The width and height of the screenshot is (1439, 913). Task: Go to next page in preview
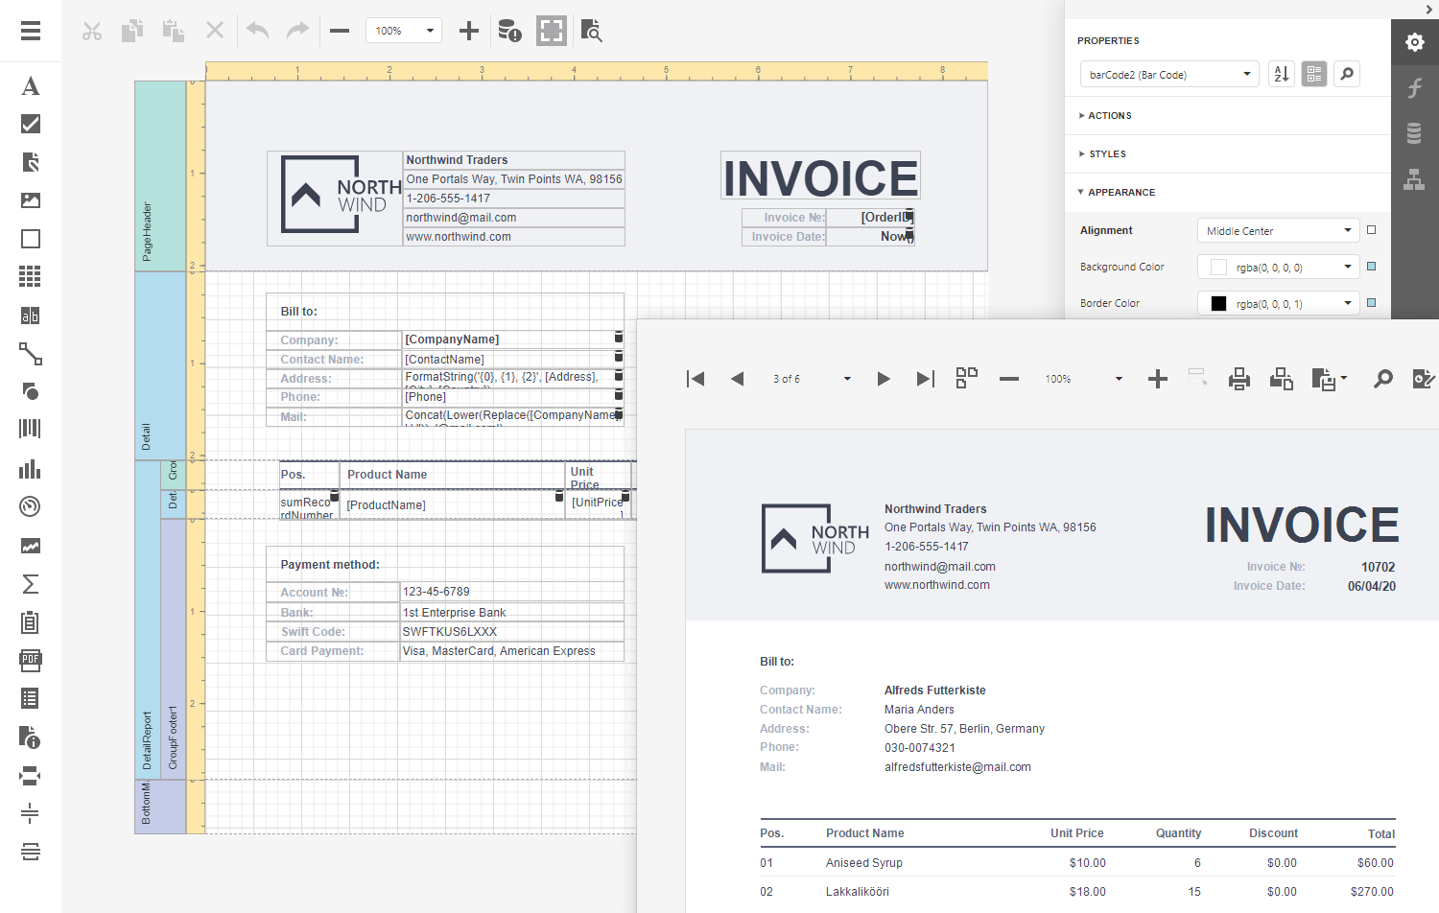click(884, 379)
